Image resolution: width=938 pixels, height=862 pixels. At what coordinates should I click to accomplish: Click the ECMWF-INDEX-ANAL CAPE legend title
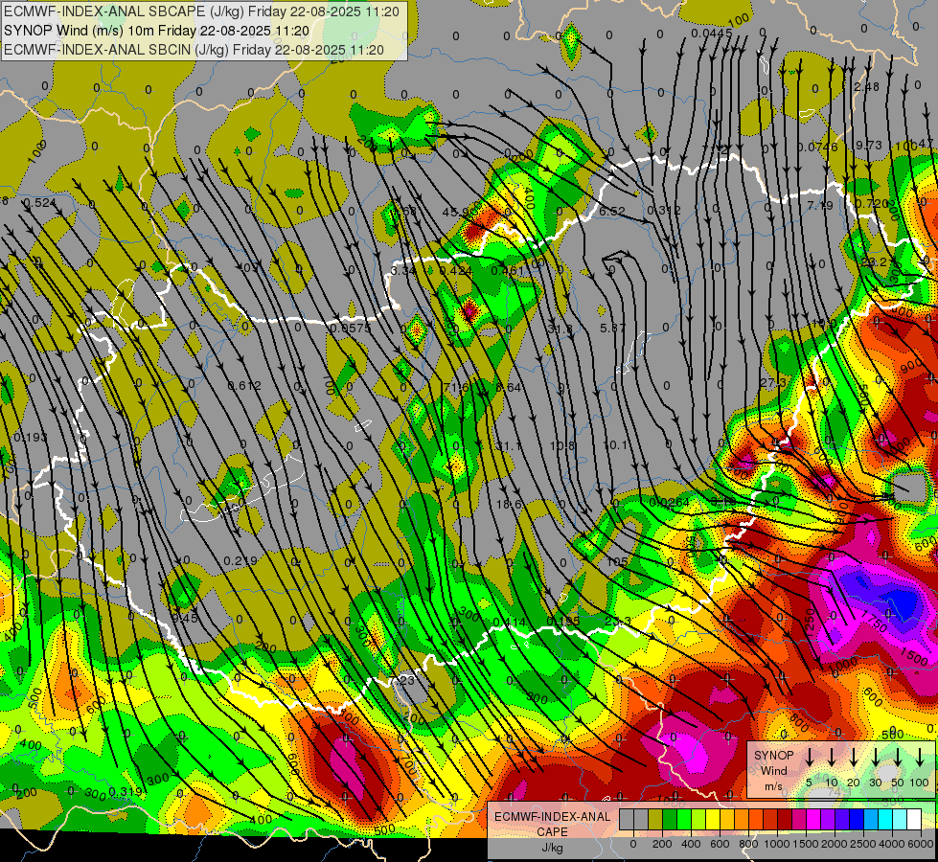[552, 824]
